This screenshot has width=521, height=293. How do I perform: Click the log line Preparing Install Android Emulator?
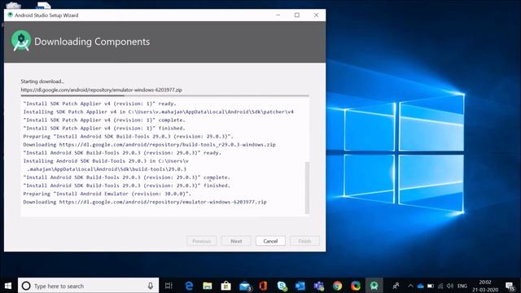coord(107,194)
